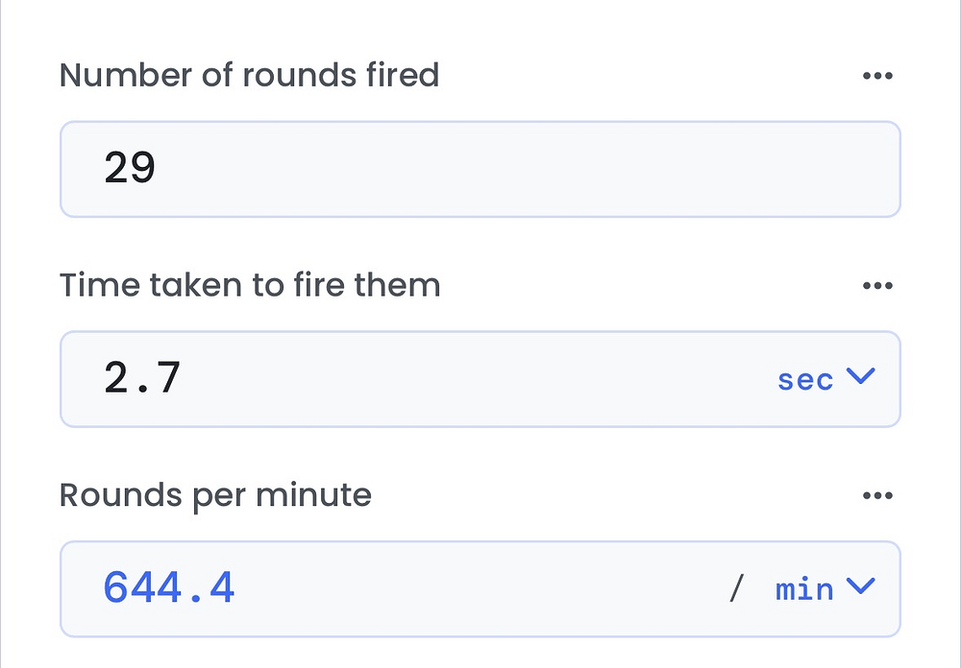Click blank area between 644.4 and slash

click(x=480, y=588)
